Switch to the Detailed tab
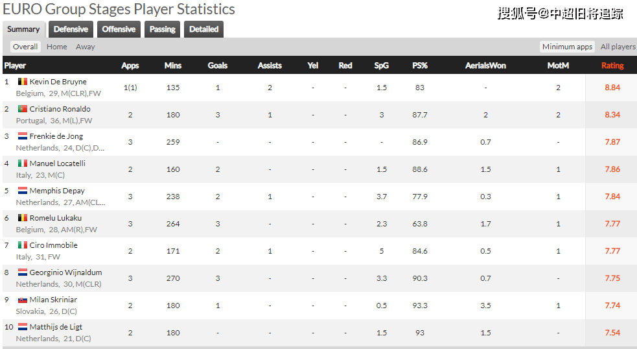 point(204,29)
